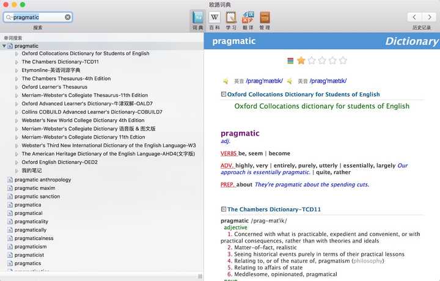Open pragmaticism word entry
The height and width of the screenshot is (281, 440).
[x=31, y=247]
